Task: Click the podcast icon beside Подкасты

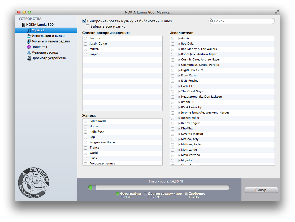Action: (x=29, y=47)
